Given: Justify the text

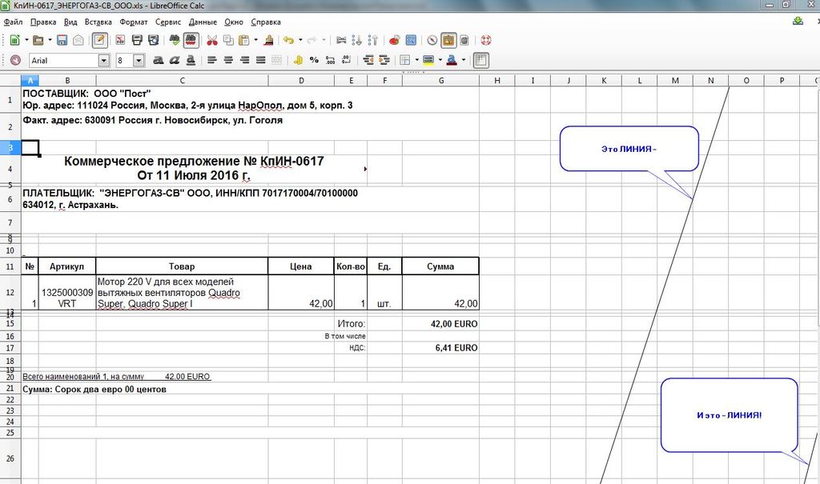Looking at the screenshot, I should pos(260,60).
